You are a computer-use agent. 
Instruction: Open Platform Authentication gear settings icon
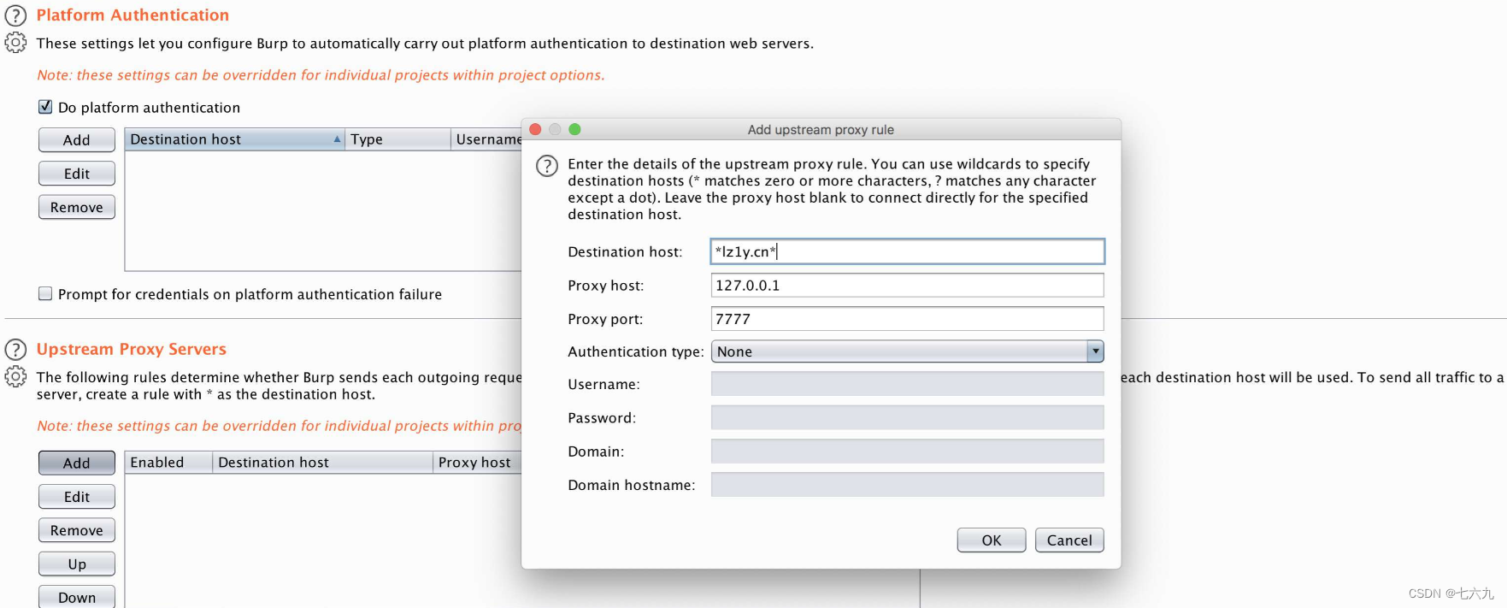(15, 43)
